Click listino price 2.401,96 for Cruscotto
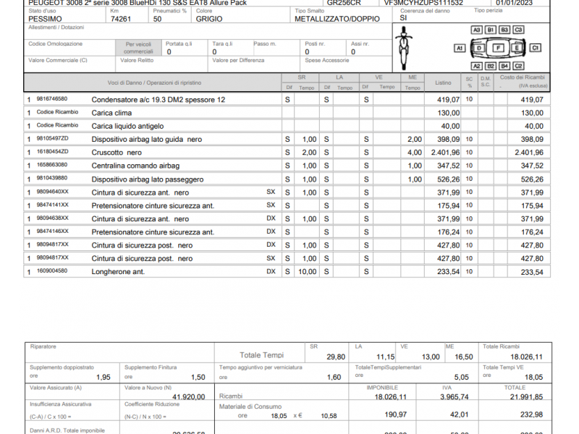 (445, 153)
